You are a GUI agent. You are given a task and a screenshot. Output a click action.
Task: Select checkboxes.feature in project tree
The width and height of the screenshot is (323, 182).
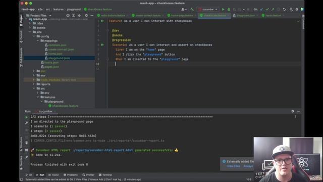point(65,106)
